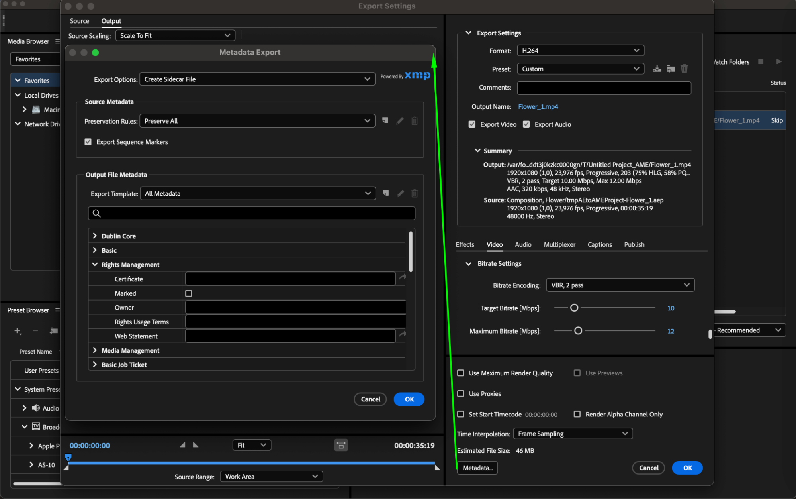796x499 pixels.
Task: Click the aspect ratio correction icon
Action: pos(341,445)
